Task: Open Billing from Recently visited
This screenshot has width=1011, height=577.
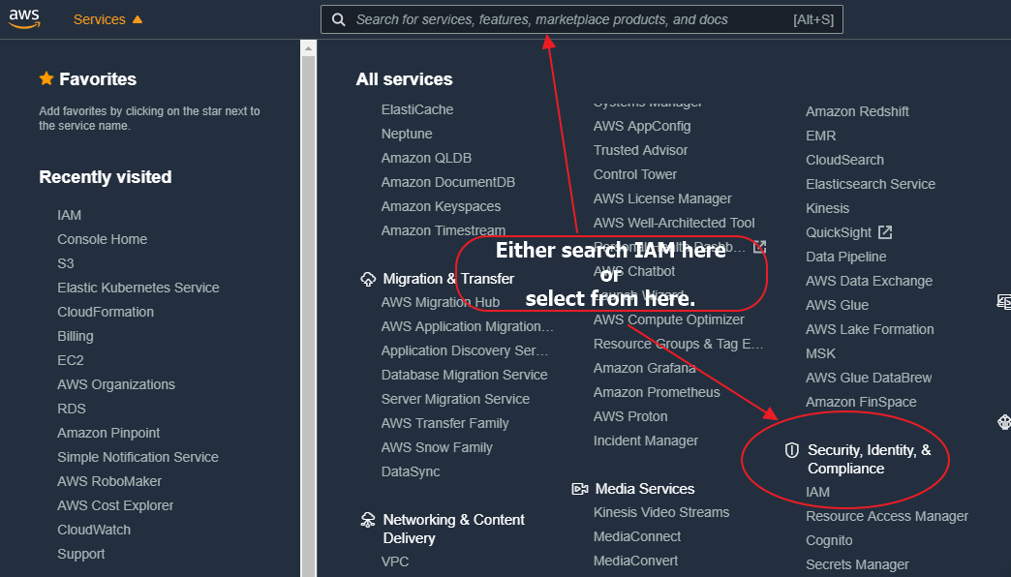Action: [76, 337]
